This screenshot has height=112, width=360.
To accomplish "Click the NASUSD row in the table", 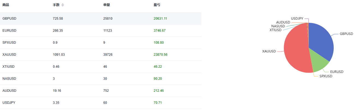I will tap(101, 79).
